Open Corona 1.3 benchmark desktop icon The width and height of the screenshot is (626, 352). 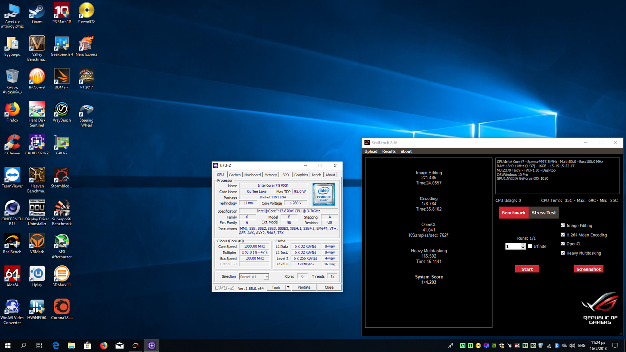coord(62,309)
